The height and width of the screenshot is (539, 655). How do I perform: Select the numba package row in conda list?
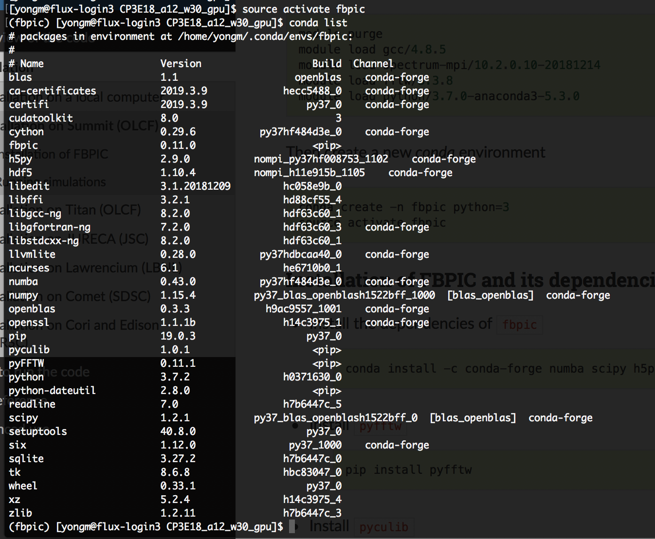tap(23, 281)
